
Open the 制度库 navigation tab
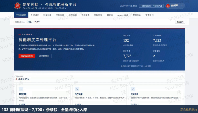(x=110, y=15)
